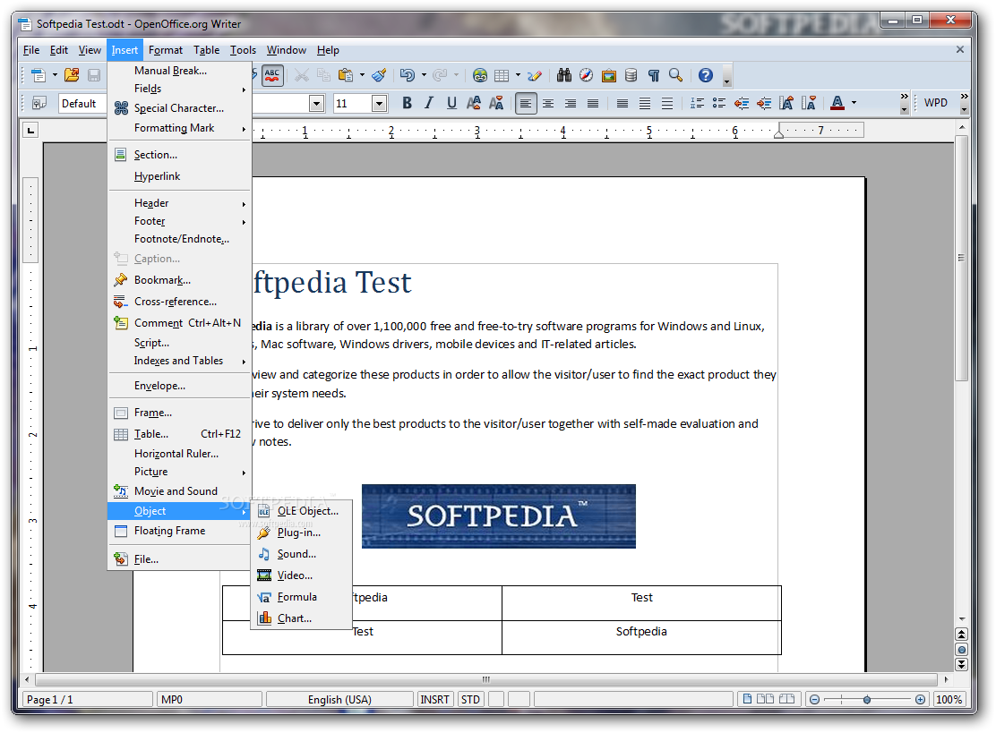The height and width of the screenshot is (733, 996).
Task: Select Centered alignment
Action: pyautogui.click(x=548, y=103)
